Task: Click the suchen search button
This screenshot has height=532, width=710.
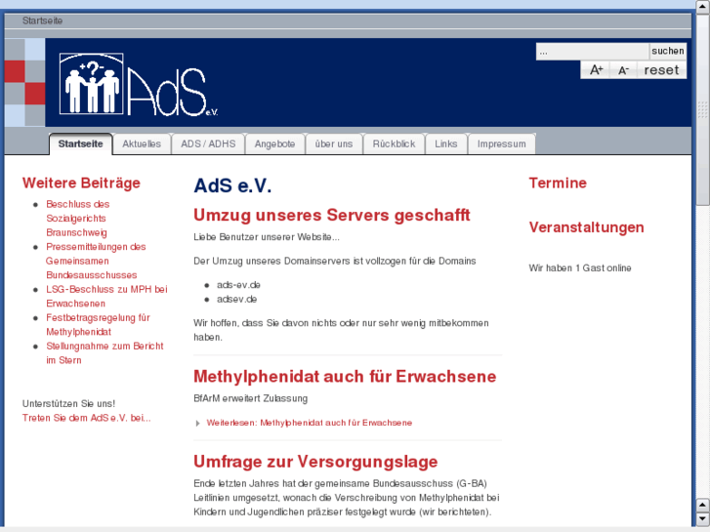Action: coord(667,51)
